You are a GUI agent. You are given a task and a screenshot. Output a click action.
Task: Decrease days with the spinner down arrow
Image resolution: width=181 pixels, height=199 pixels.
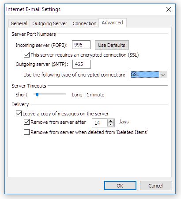tap(111, 125)
